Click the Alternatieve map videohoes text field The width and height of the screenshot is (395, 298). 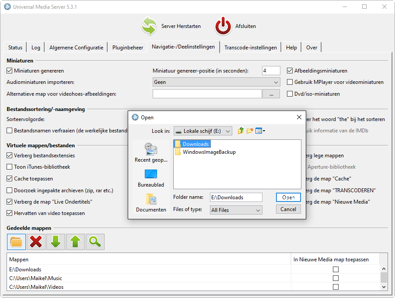(x=207, y=94)
